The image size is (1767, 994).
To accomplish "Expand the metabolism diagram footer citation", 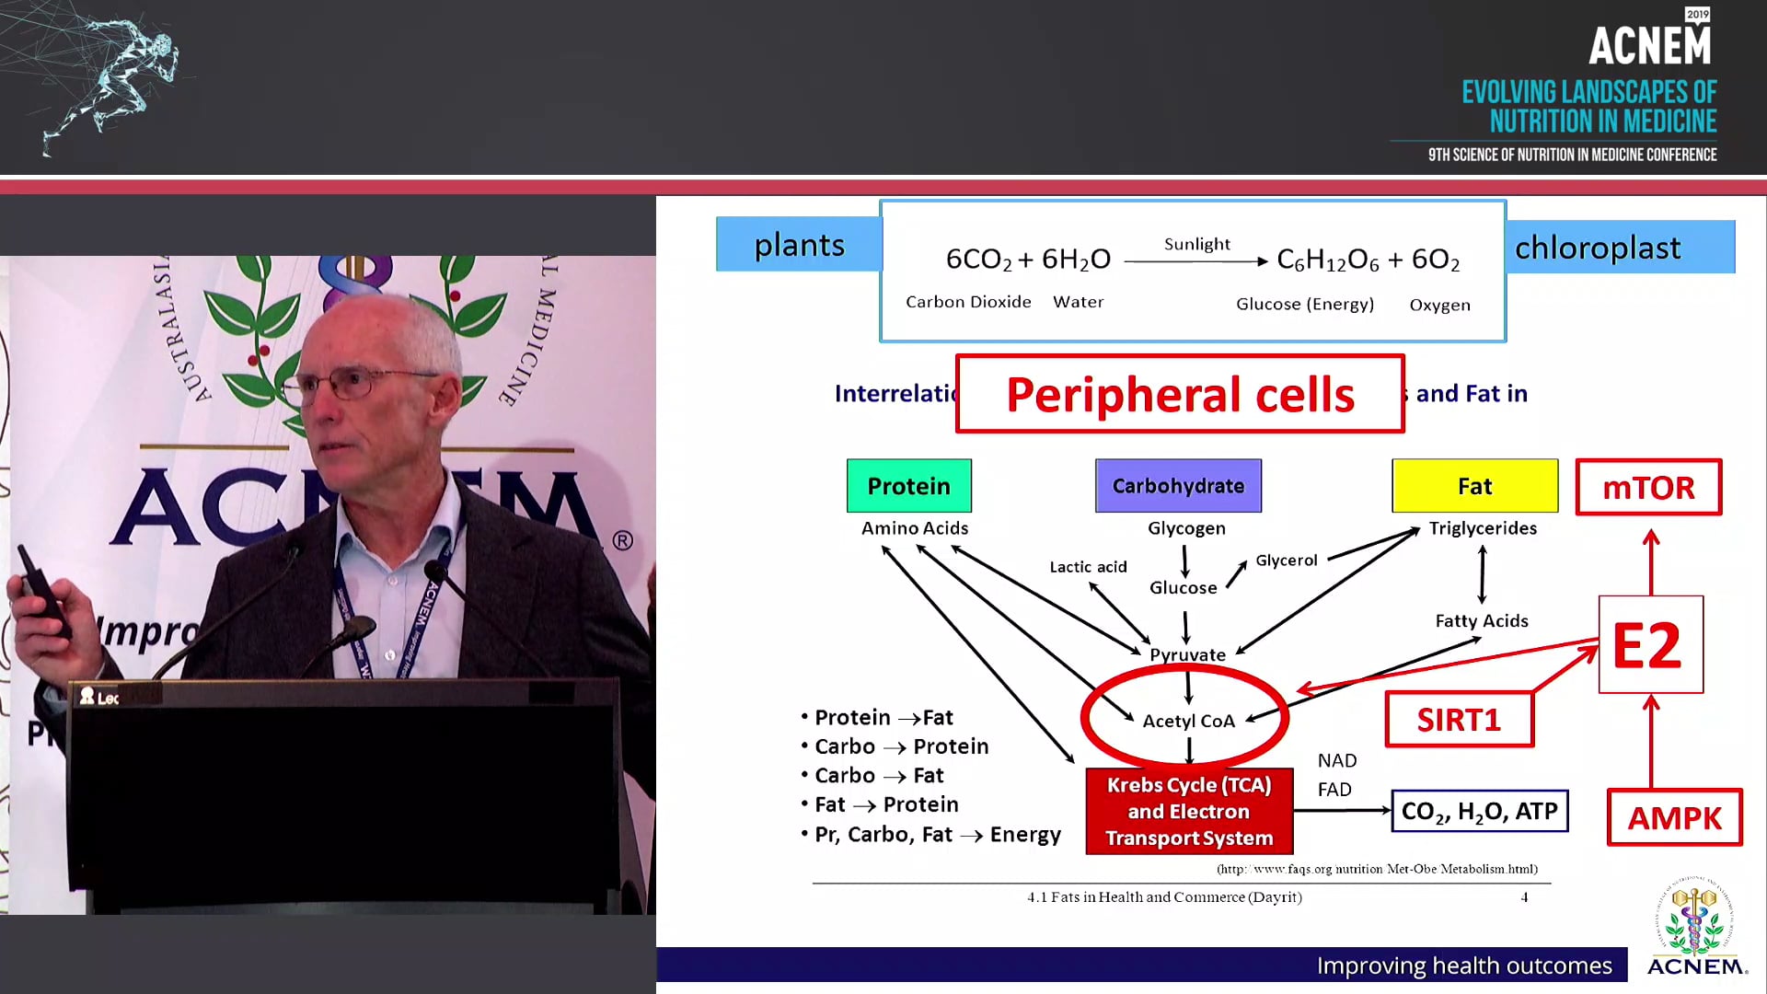I will 1164,896.
